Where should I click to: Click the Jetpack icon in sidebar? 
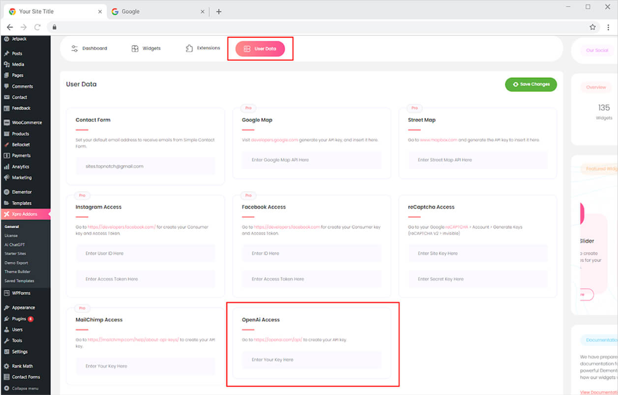6,39
